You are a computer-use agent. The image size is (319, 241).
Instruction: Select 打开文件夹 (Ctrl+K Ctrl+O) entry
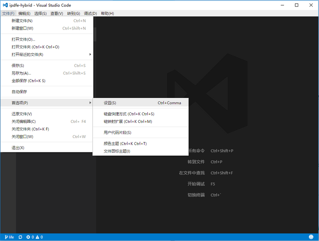point(47,47)
